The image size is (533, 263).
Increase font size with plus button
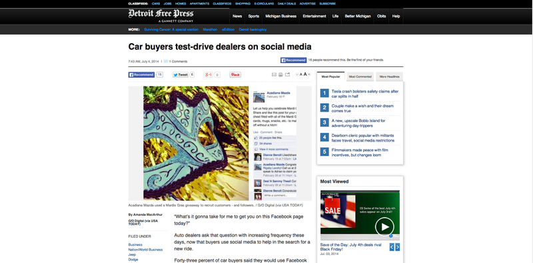[x=309, y=74]
